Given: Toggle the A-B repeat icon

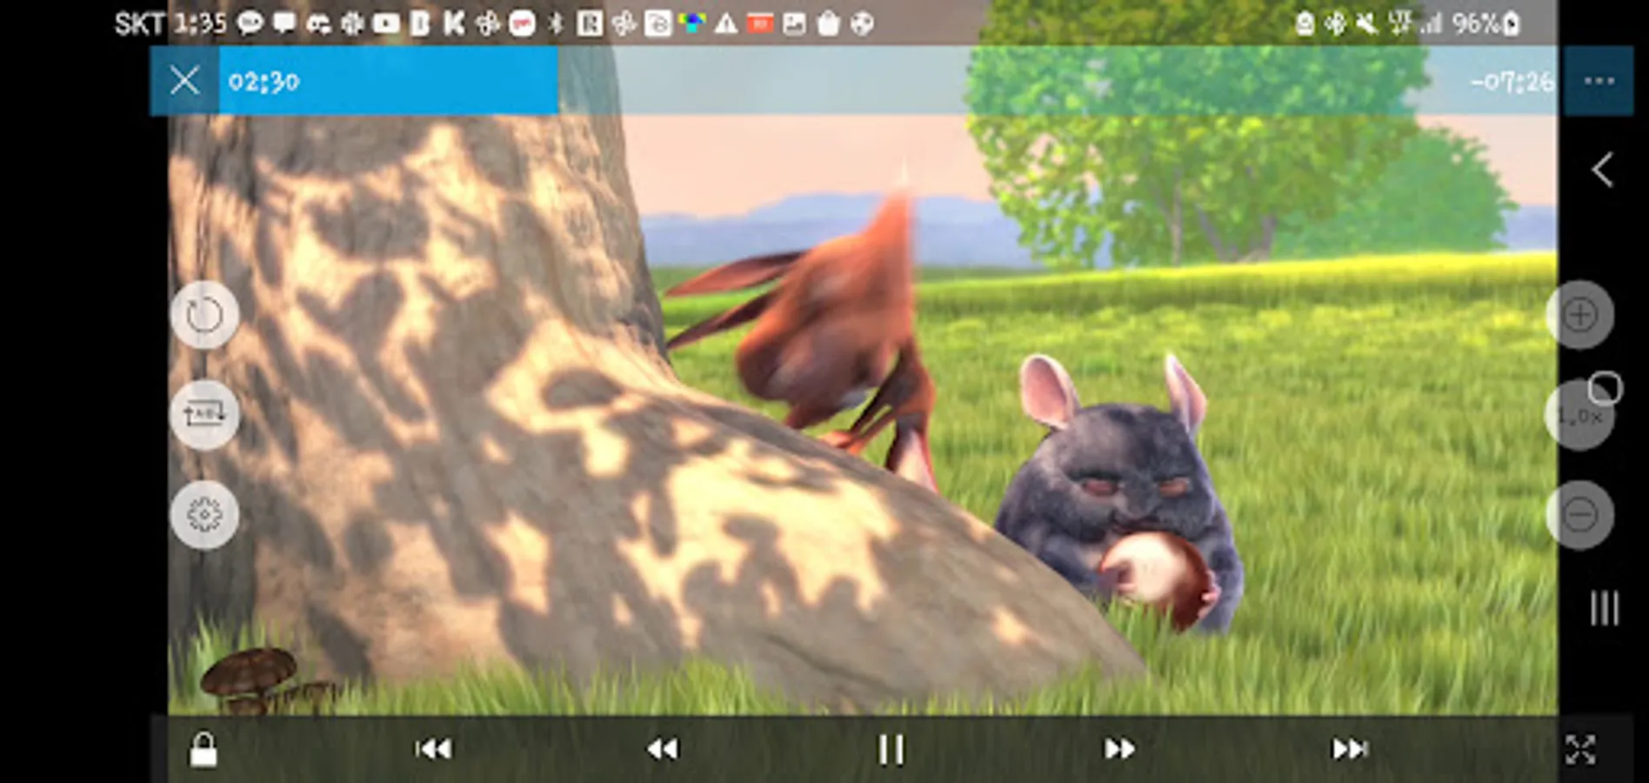Looking at the screenshot, I should [204, 414].
